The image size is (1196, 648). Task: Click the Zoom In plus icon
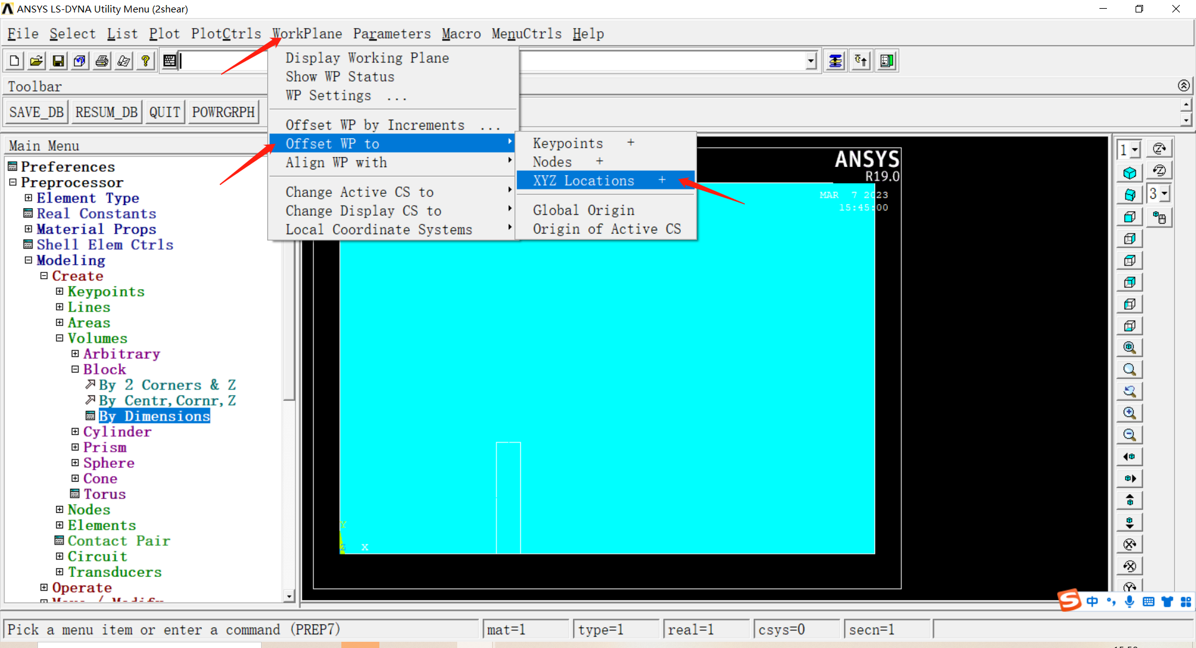pyautogui.click(x=1129, y=413)
